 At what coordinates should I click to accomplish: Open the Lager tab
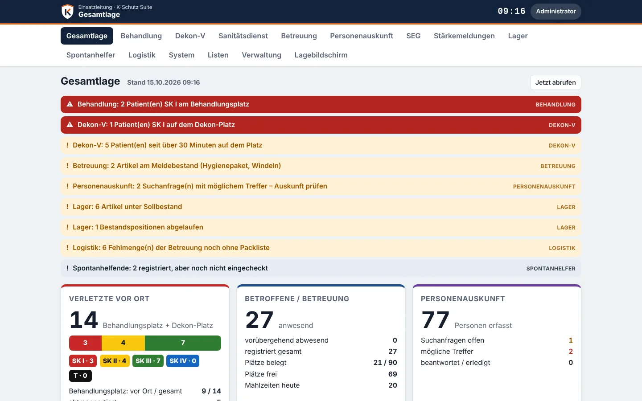pos(518,36)
